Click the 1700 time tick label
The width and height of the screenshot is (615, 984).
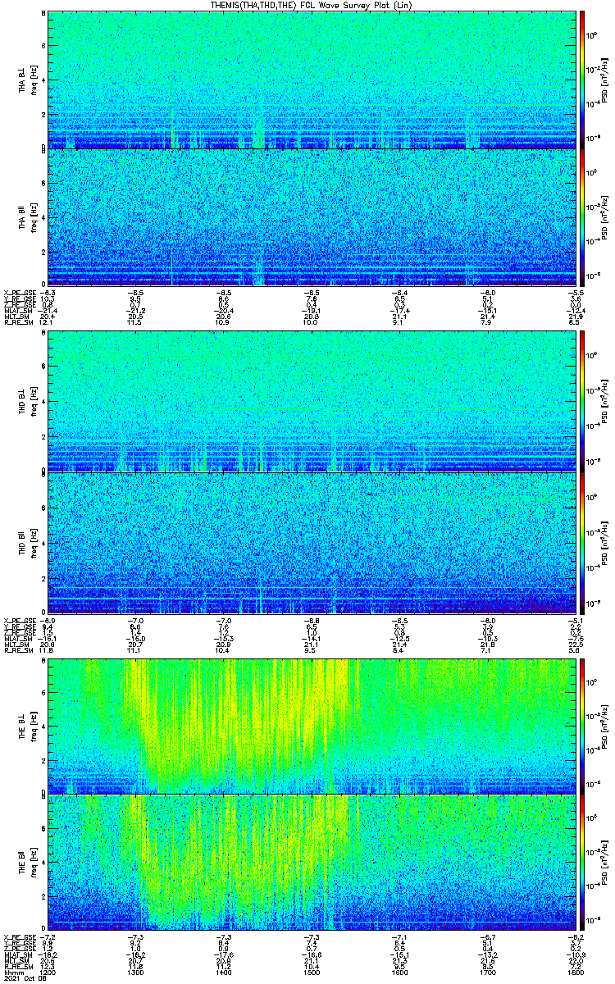[489, 972]
